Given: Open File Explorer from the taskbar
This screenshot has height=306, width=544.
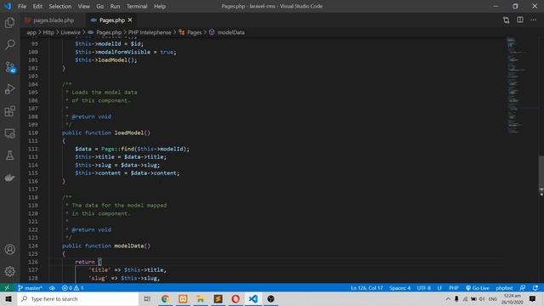Looking at the screenshot, I should click(201, 298).
